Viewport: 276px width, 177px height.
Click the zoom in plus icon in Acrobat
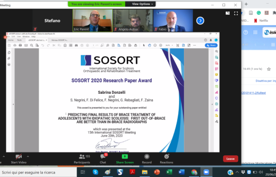pyautogui.click(x=161, y=45)
